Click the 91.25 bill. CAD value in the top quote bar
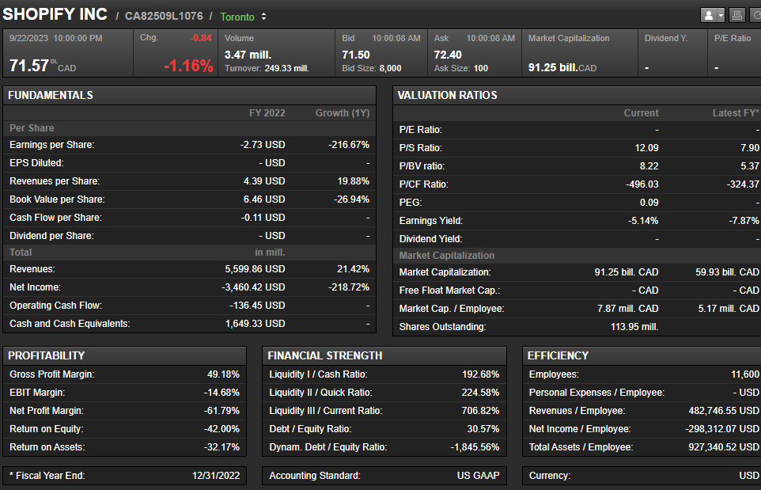 tap(562, 67)
